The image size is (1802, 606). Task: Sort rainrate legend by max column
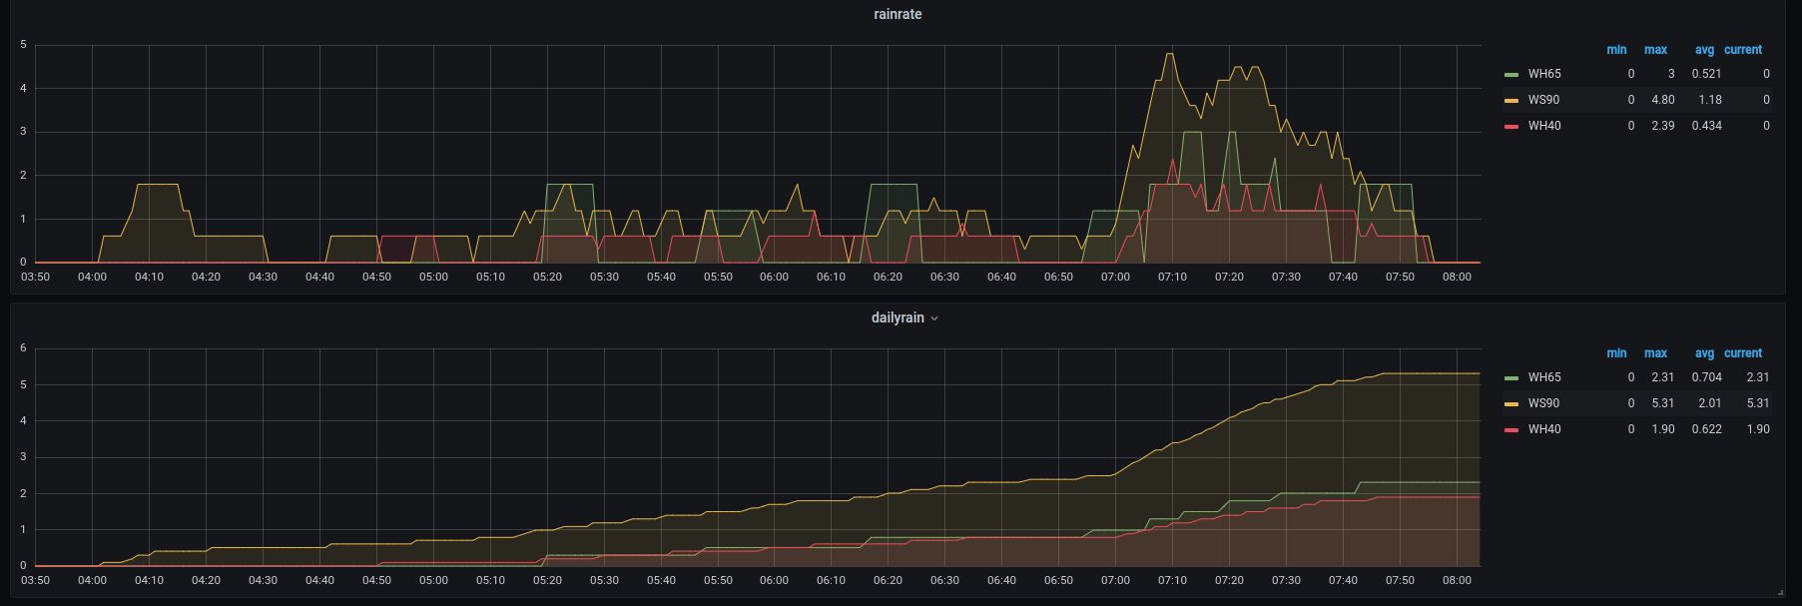pyautogui.click(x=1655, y=50)
